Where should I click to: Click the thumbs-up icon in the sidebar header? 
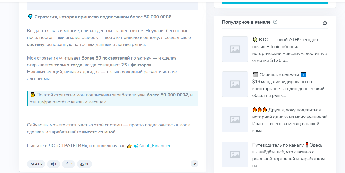325,23
